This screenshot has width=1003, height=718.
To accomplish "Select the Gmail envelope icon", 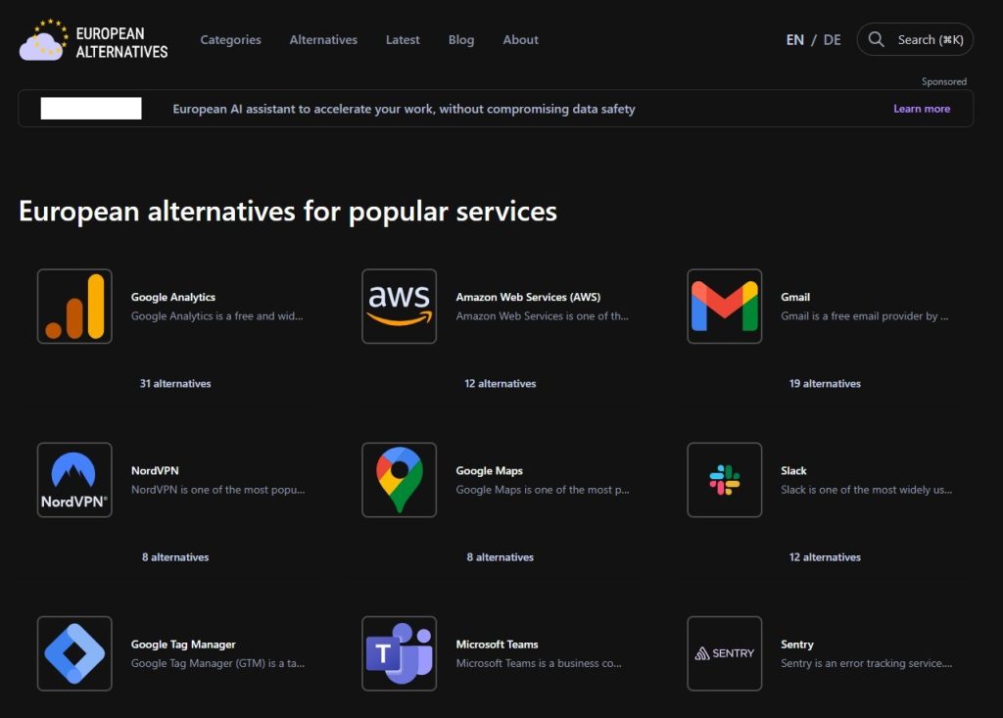I will click(x=724, y=307).
